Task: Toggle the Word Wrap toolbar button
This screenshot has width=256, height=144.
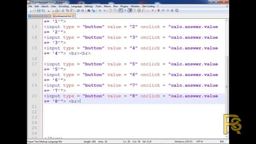Action: click(x=121, y=11)
